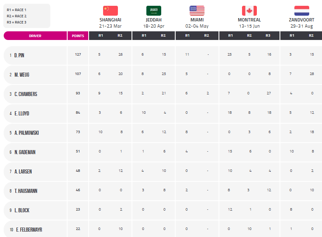Screen dimensions: 322x237
Task: Click the USA flag above Miami
Action: point(197,11)
